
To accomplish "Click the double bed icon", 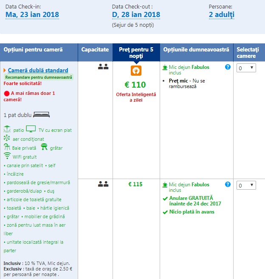I will [42, 115].
